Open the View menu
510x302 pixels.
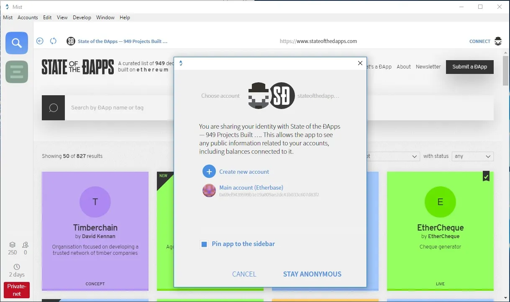click(x=62, y=18)
